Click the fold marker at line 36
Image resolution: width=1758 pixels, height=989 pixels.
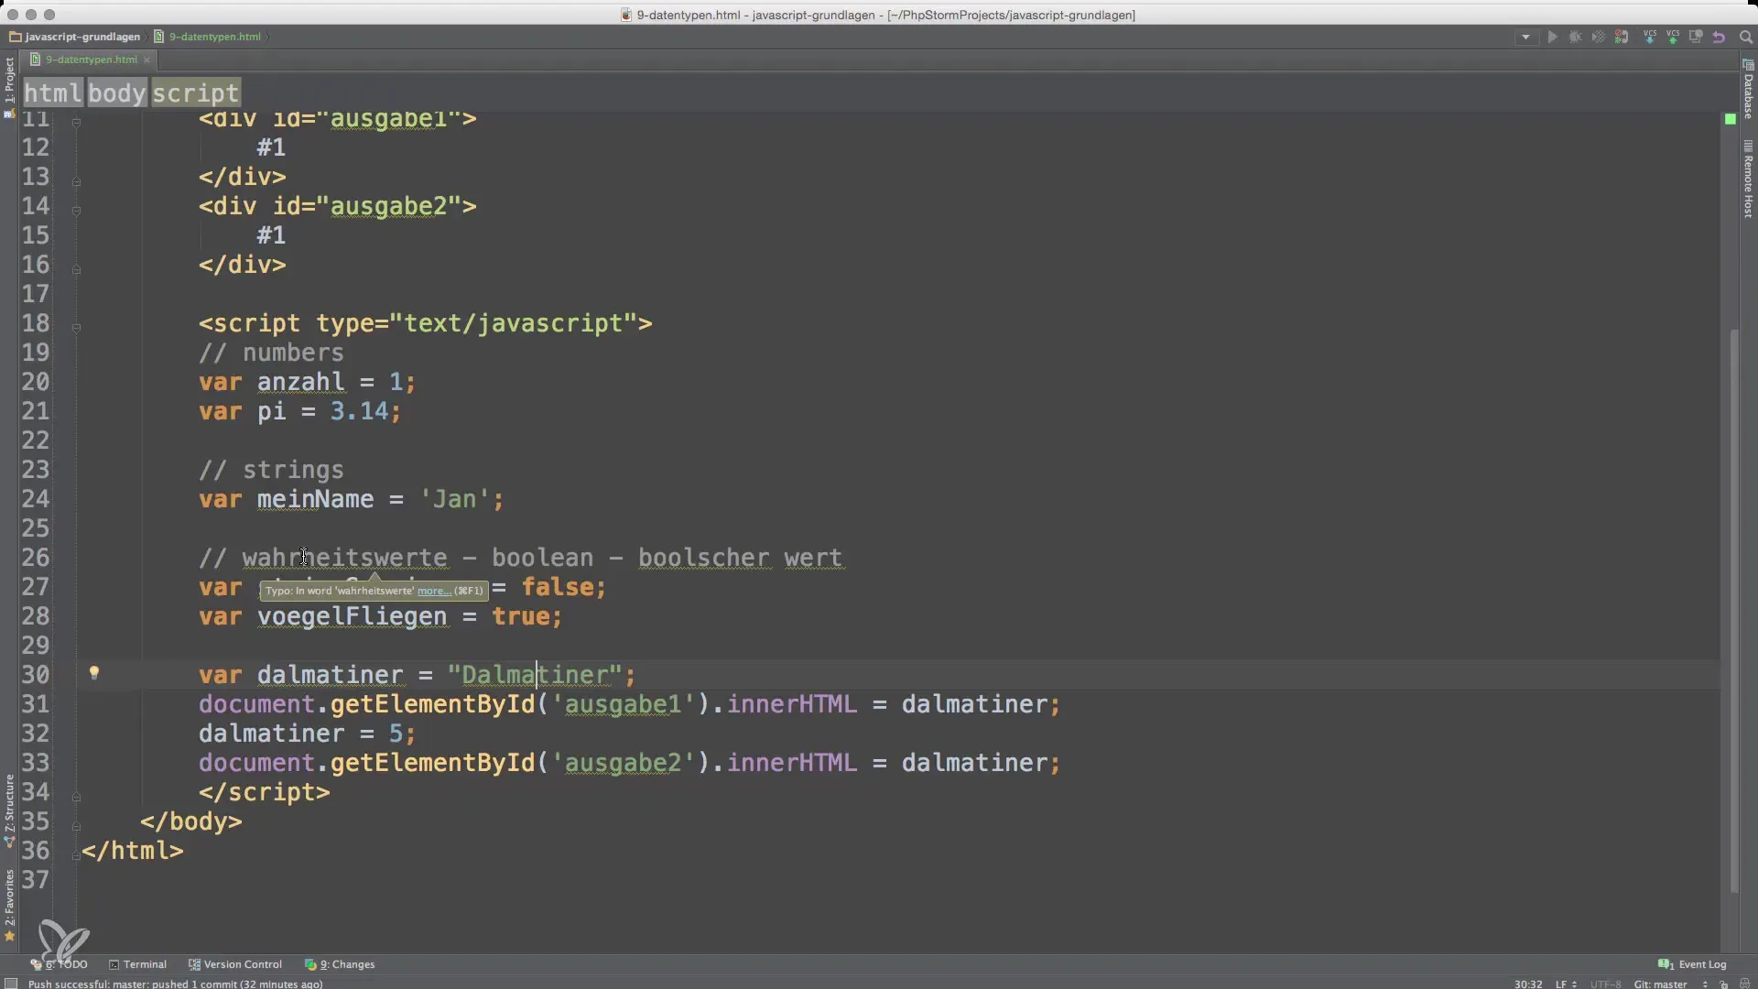[76, 855]
